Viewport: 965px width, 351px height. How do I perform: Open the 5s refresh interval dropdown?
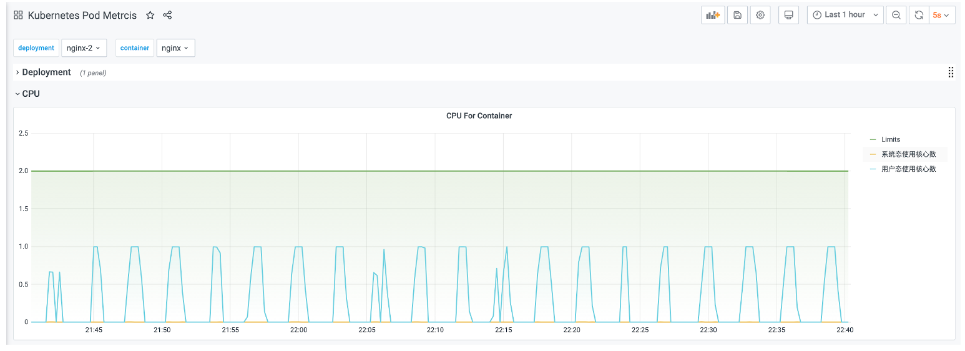click(941, 15)
